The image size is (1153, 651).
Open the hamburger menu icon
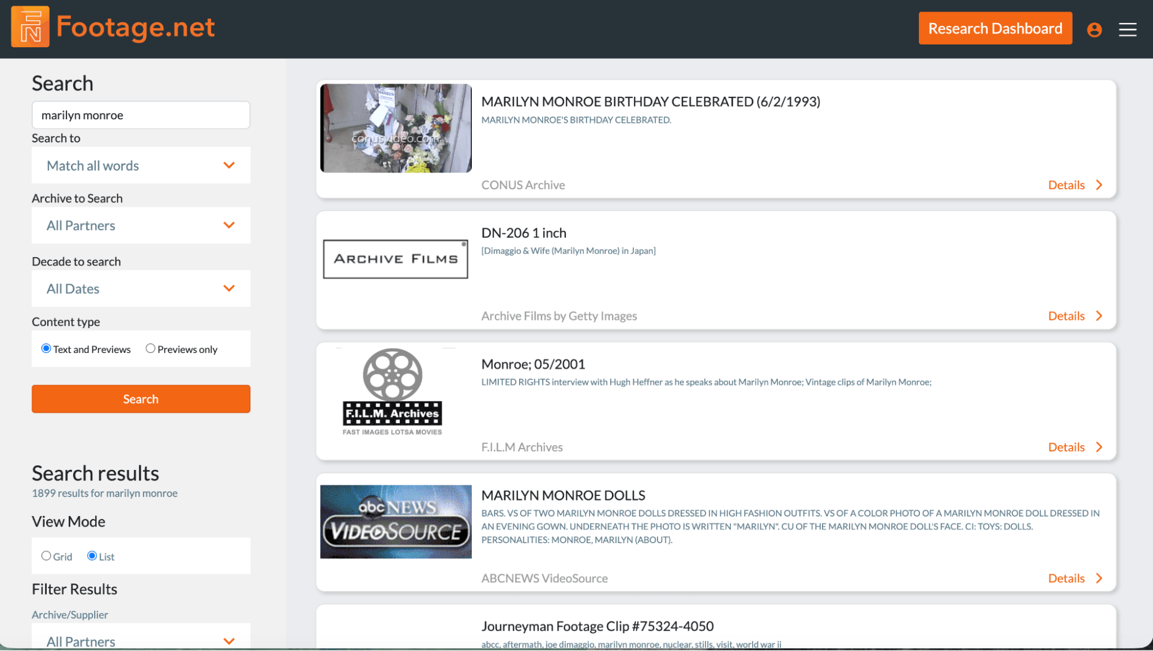pyautogui.click(x=1128, y=29)
